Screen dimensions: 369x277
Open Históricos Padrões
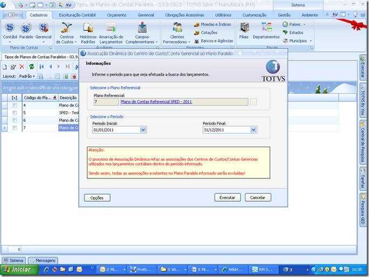click(88, 33)
